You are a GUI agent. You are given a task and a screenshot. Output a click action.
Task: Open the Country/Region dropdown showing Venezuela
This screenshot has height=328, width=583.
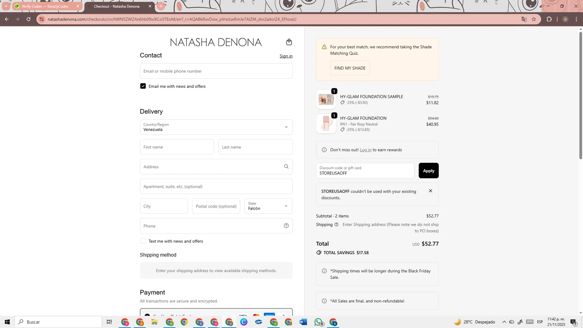coord(216,127)
